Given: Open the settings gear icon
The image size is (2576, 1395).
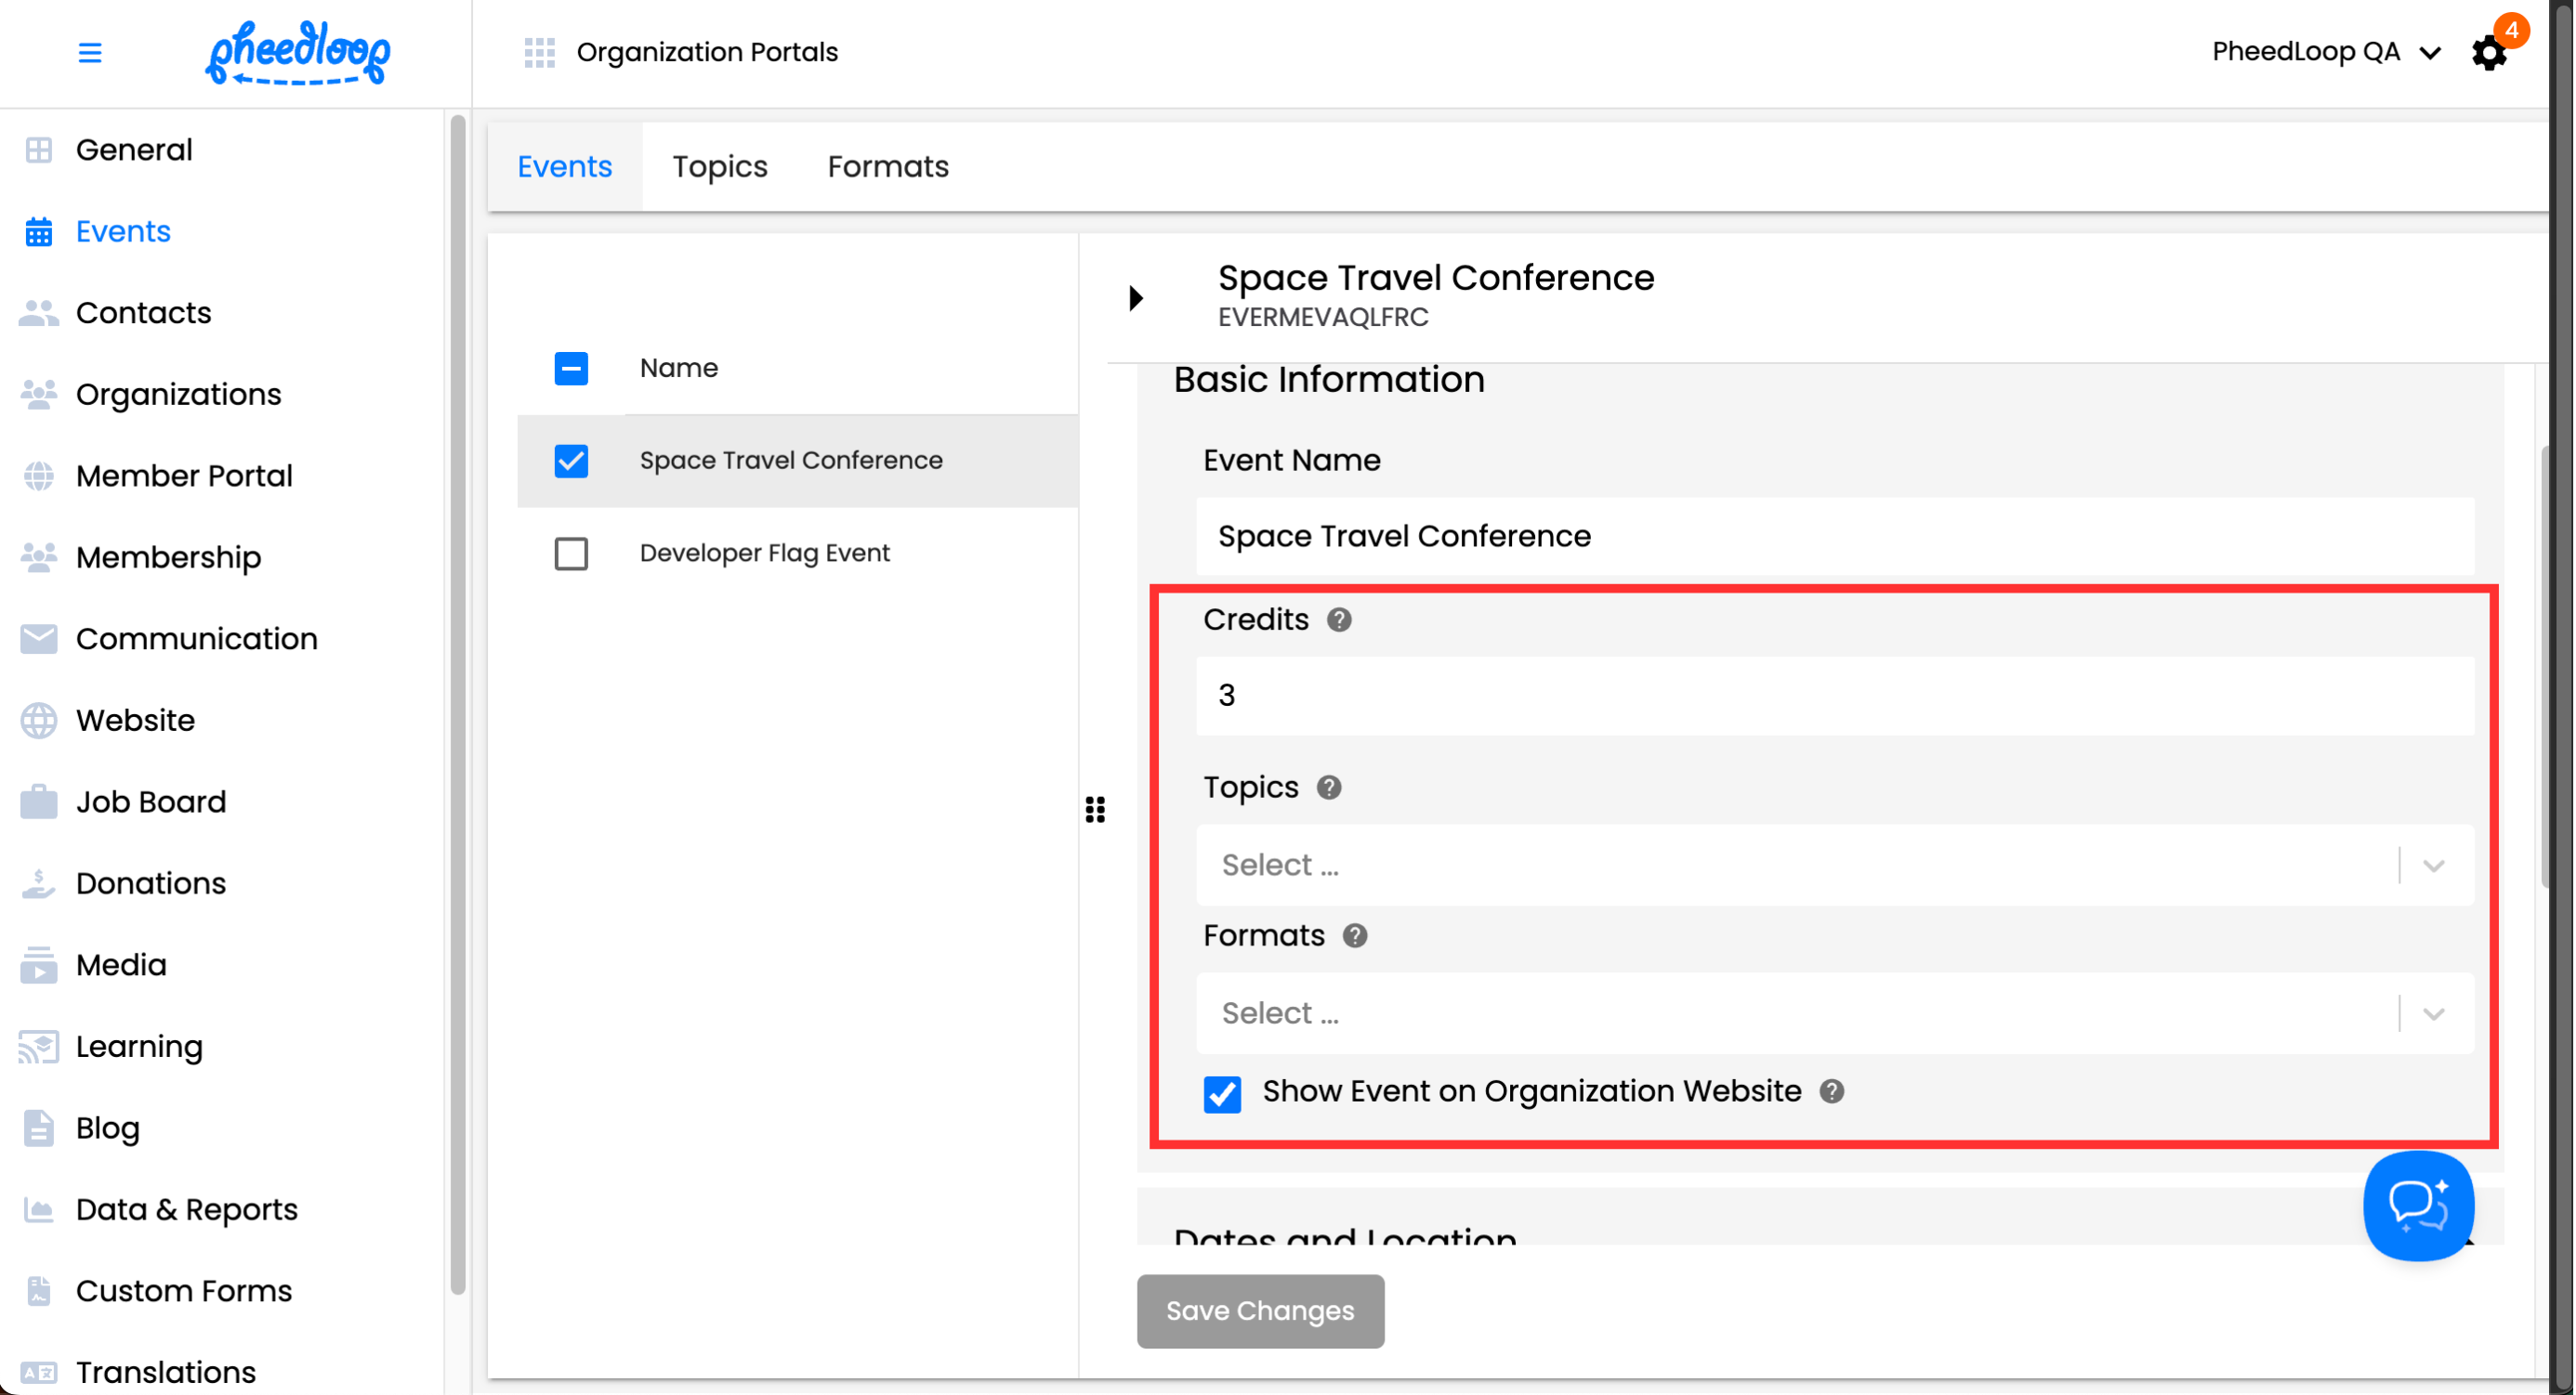Looking at the screenshot, I should (x=2488, y=53).
